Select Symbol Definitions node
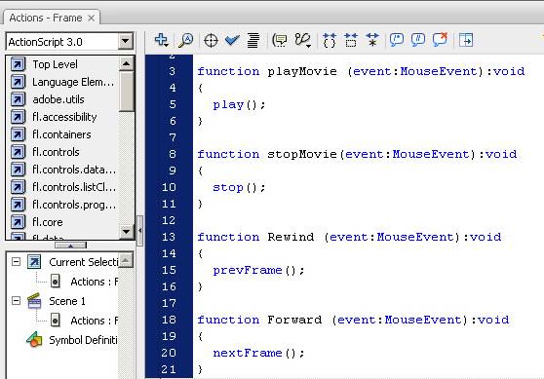 [x=83, y=340]
